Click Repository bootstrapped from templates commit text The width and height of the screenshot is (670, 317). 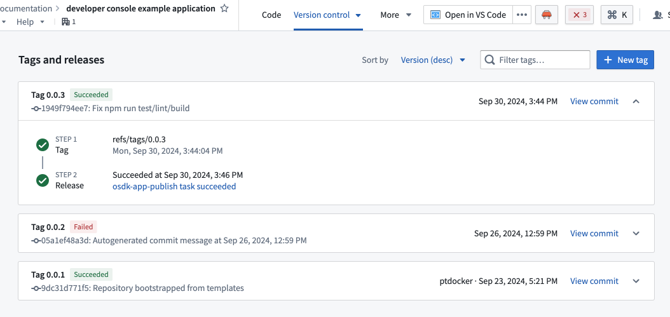[x=168, y=288]
